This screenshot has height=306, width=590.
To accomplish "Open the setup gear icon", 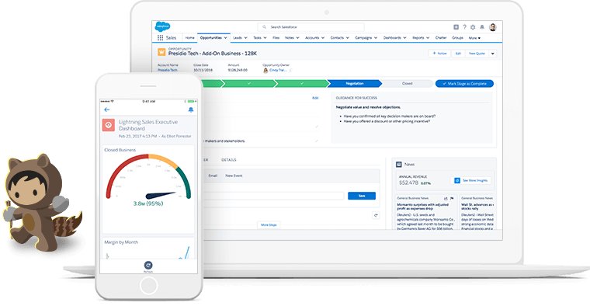I will tap(473, 27).
